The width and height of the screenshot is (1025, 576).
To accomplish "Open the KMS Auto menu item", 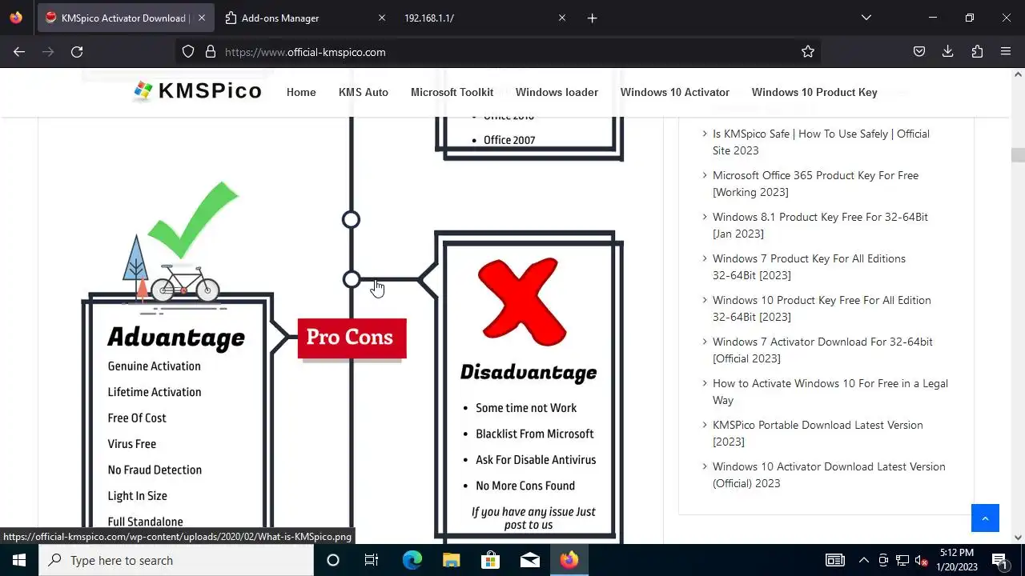I will point(364,92).
